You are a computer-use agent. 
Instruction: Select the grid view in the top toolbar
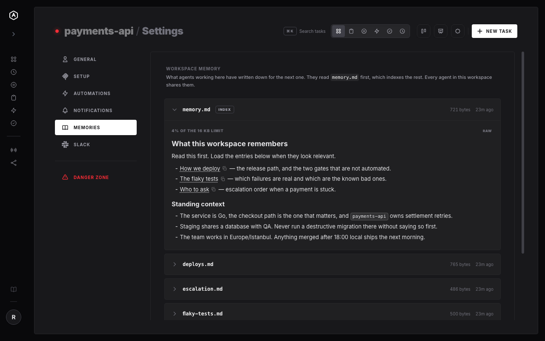click(338, 31)
